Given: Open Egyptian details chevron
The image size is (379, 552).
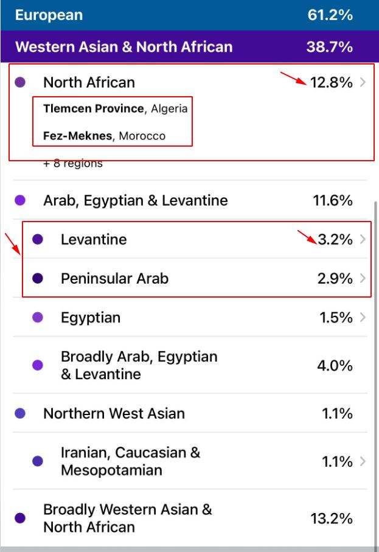Looking at the screenshot, I should coord(363,318).
